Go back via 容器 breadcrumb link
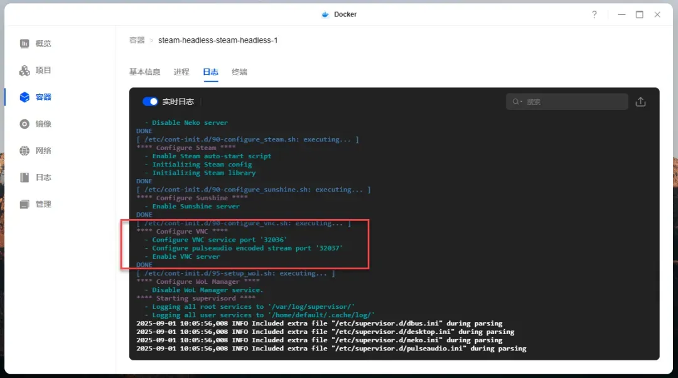Viewport: 678px width, 378px height. pos(137,40)
